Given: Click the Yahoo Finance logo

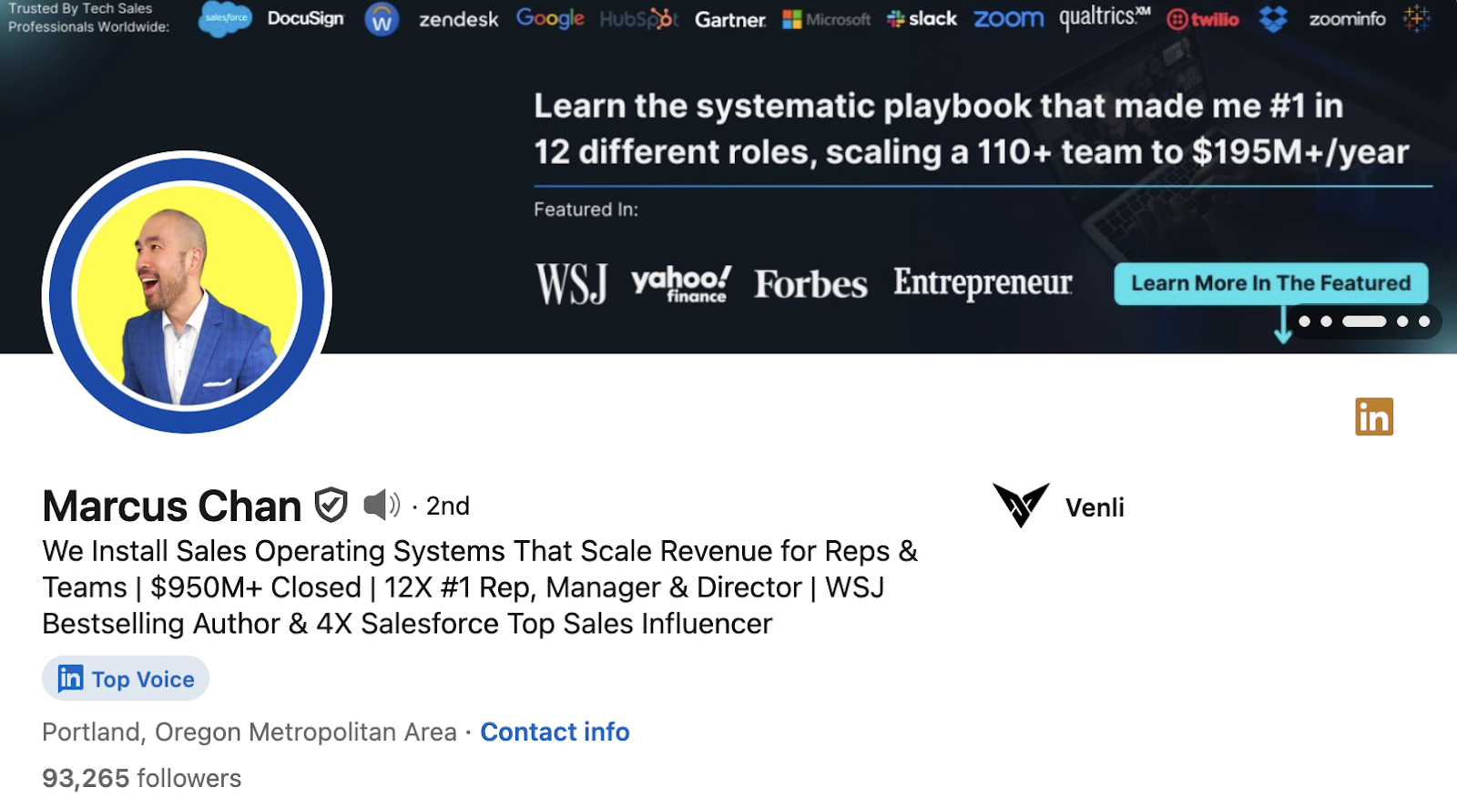Looking at the screenshot, I should click(681, 283).
